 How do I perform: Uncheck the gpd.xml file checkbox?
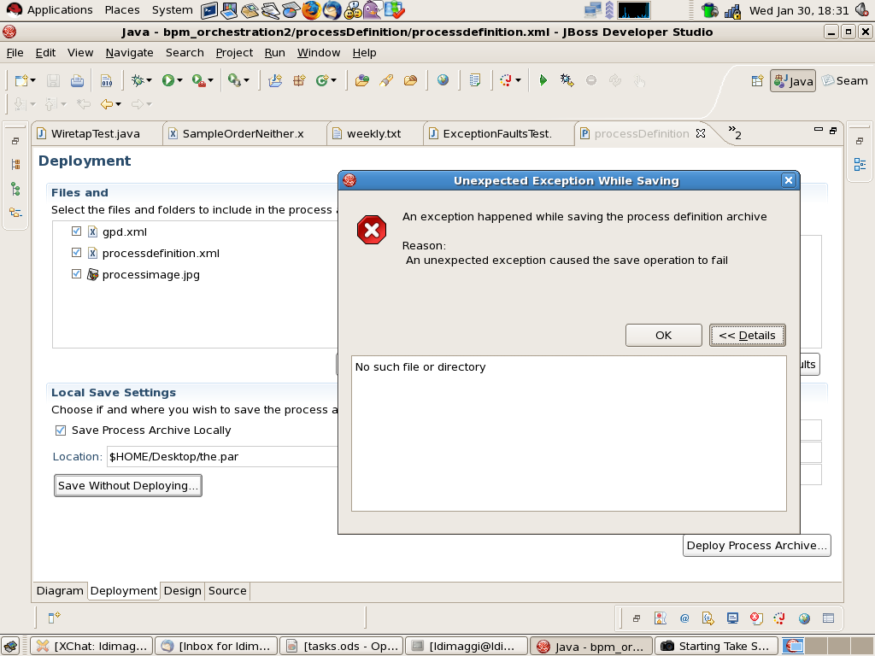76,231
